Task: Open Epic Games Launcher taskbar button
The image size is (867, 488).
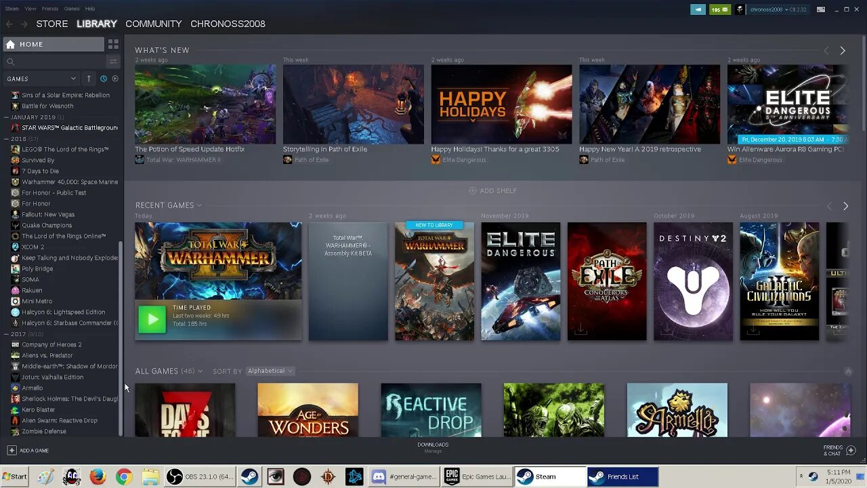Action: click(x=478, y=476)
